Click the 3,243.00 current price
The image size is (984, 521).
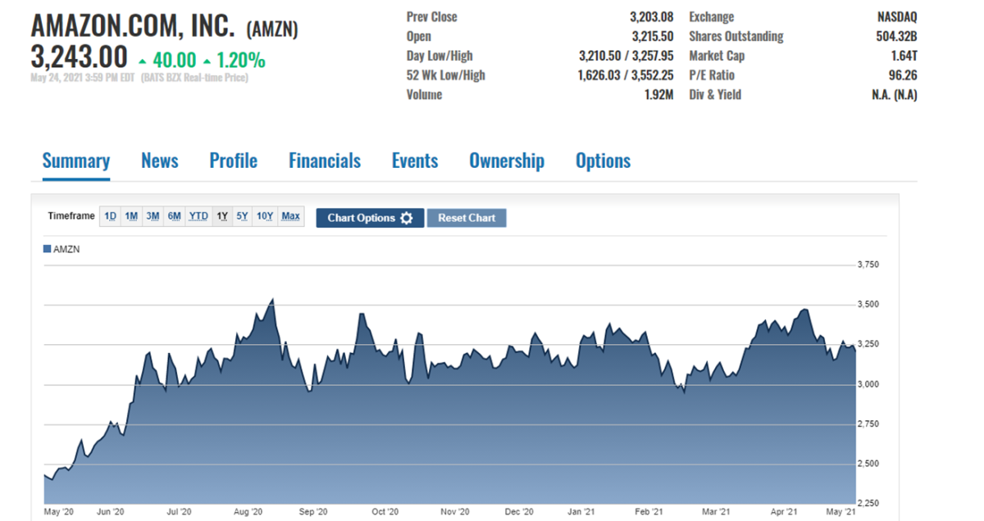80,58
